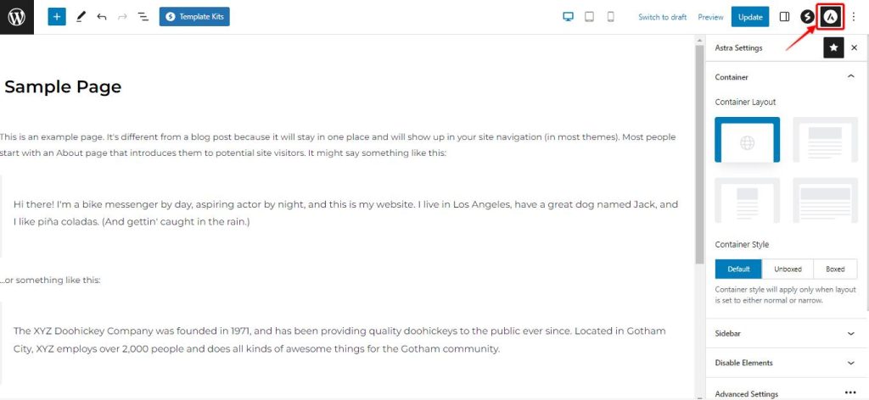869x400 pixels.
Task: Select the Default container style
Action: [738, 269]
